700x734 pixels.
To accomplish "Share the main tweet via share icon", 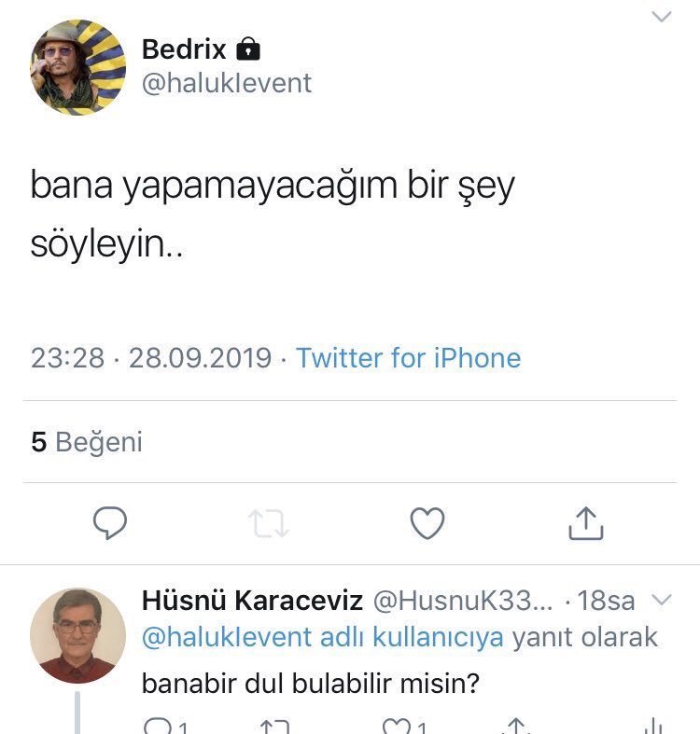I will [x=585, y=523].
